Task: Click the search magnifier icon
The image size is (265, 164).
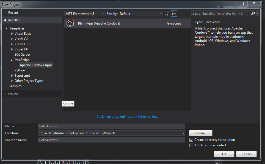Action: pyautogui.click(x=253, y=14)
